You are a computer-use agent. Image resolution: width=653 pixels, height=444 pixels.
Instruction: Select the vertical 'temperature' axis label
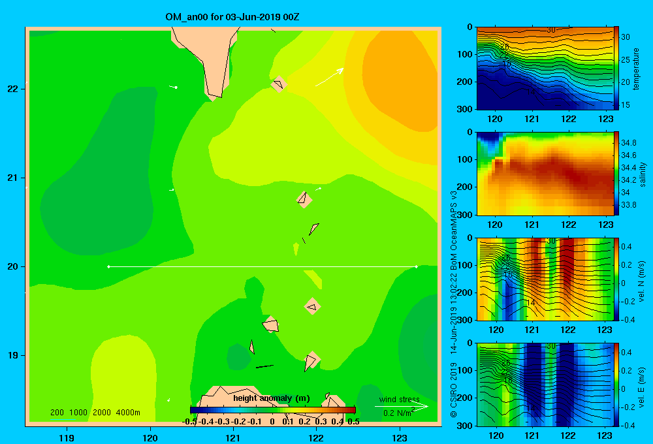pyautogui.click(x=636, y=69)
